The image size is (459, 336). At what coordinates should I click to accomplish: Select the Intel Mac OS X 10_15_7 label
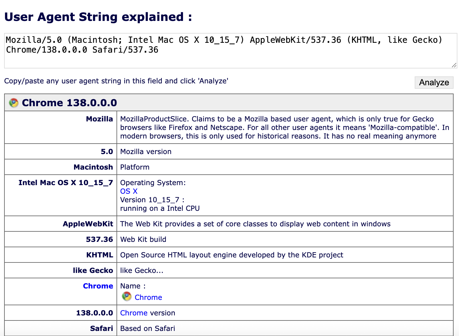pyautogui.click(x=66, y=183)
